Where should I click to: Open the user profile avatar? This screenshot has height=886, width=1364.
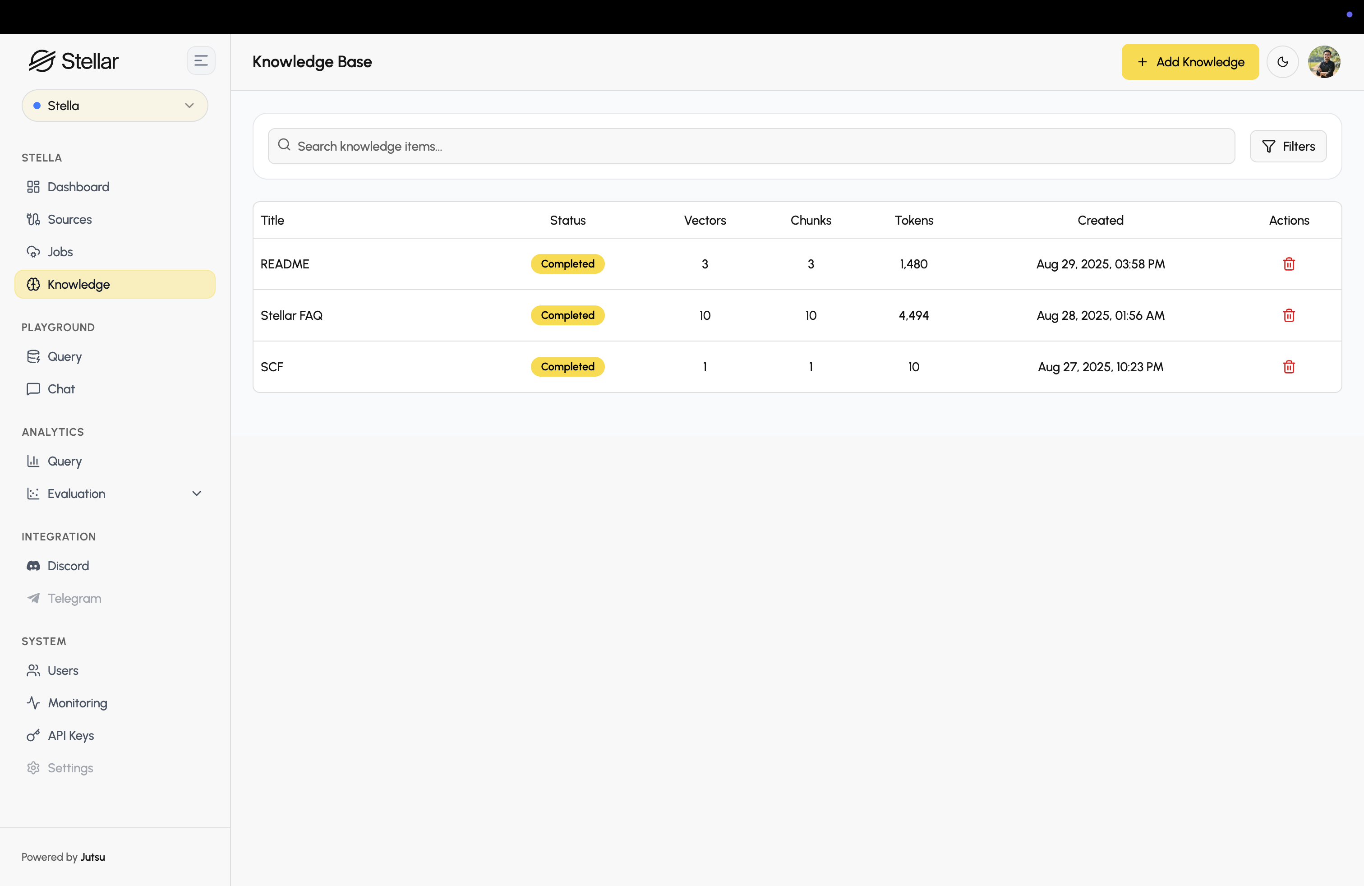point(1323,62)
